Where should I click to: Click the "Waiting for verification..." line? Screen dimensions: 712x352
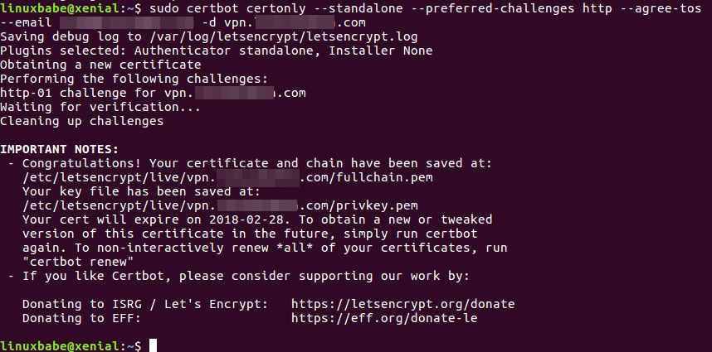100,107
